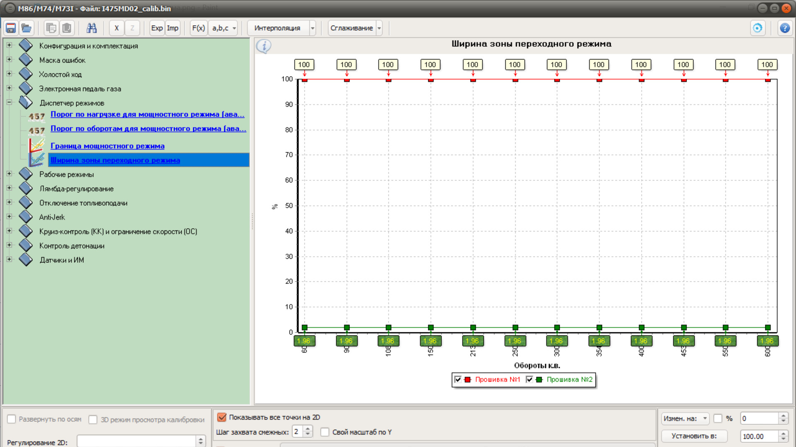Click the save file toolbar icon
The width and height of the screenshot is (796, 447).
click(x=11, y=28)
